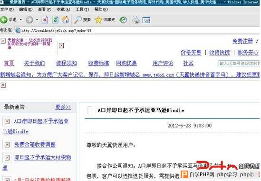Image resolution: width=261 pixels, height=181 pixels.
Task: Go to the Home page icon
Action: 66,19
